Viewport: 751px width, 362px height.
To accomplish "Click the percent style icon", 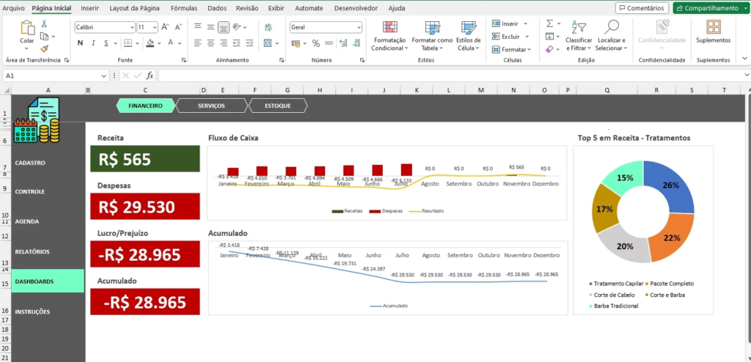I will coord(316,43).
